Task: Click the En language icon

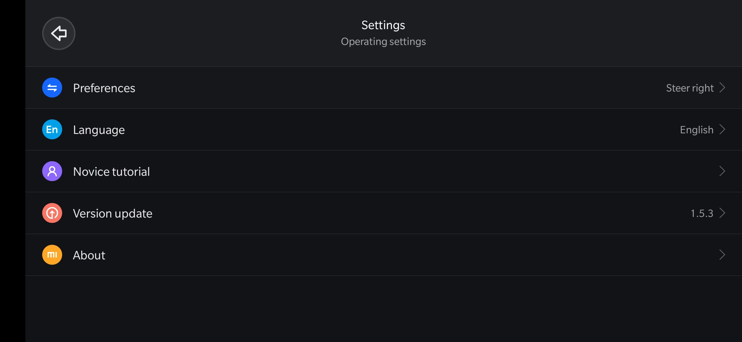Action: (52, 130)
